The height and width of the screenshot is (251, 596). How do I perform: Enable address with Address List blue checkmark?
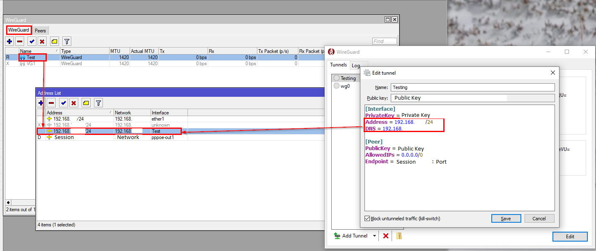click(x=64, y=103)
